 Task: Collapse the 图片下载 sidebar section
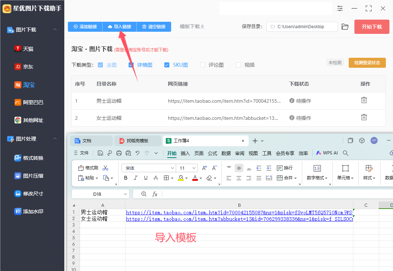[x=55, y=30]
